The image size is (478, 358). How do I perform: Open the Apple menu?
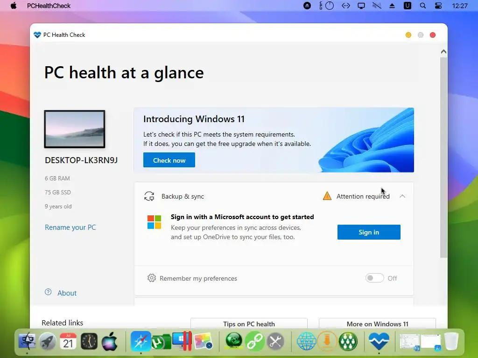point(14,6)
